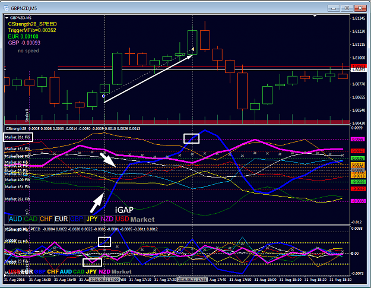Click the CStrength28_SPEED indicator label
Image resolution: width=371 pixels, height=288 pixels.
click(x=33, y=24)
